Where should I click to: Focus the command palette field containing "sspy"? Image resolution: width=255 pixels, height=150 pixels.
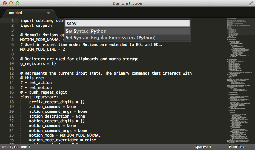point(127,23)
